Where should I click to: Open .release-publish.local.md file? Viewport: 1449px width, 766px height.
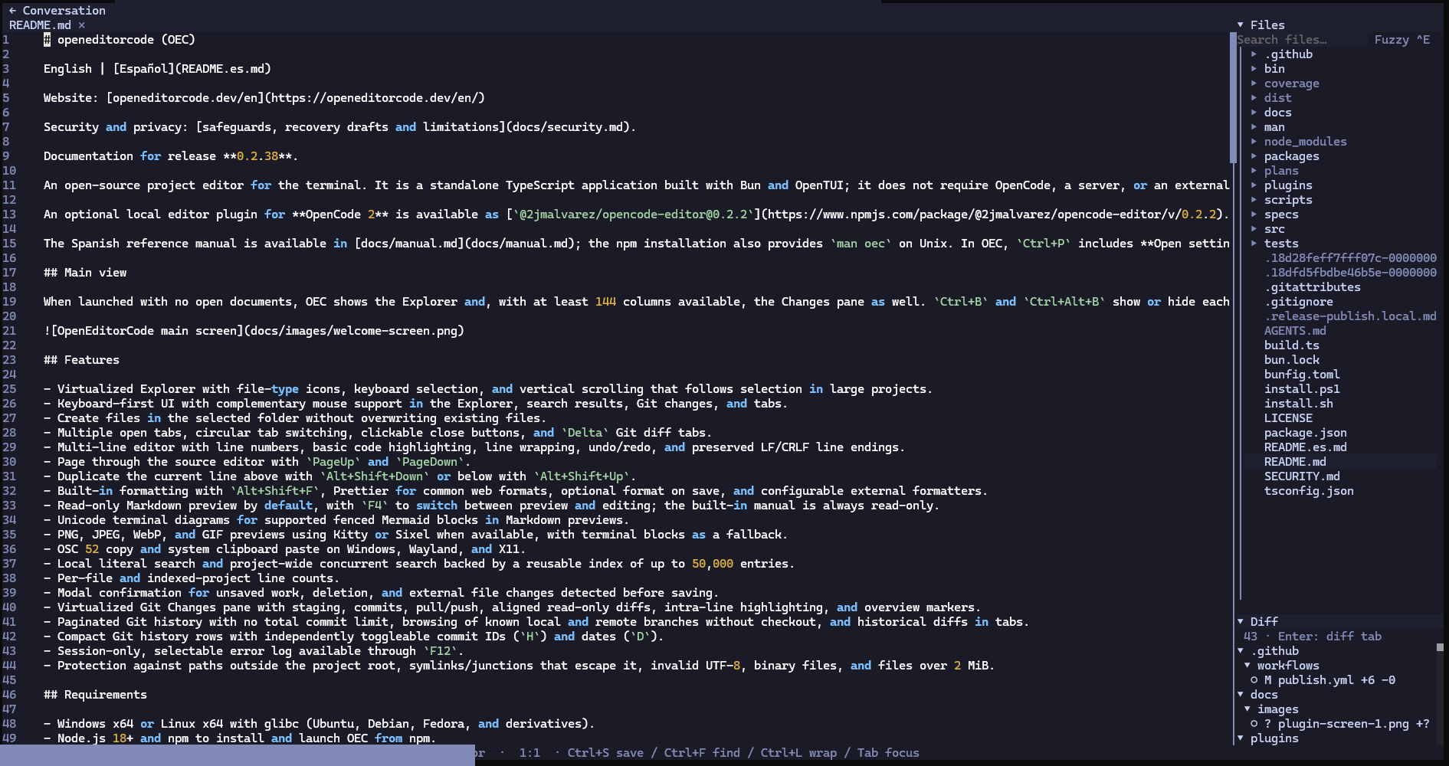click(x=1350, y=316)
